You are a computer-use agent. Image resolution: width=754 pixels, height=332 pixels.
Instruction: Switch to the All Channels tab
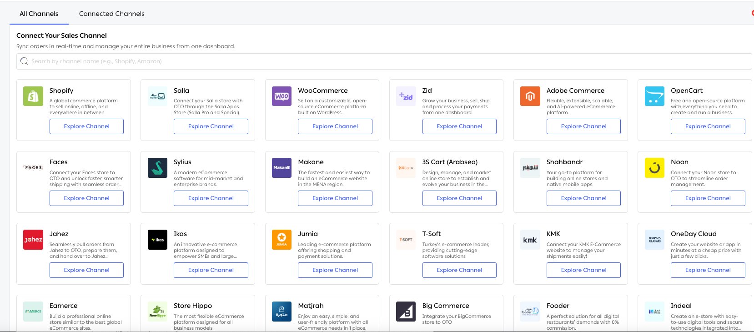[39, 14]
